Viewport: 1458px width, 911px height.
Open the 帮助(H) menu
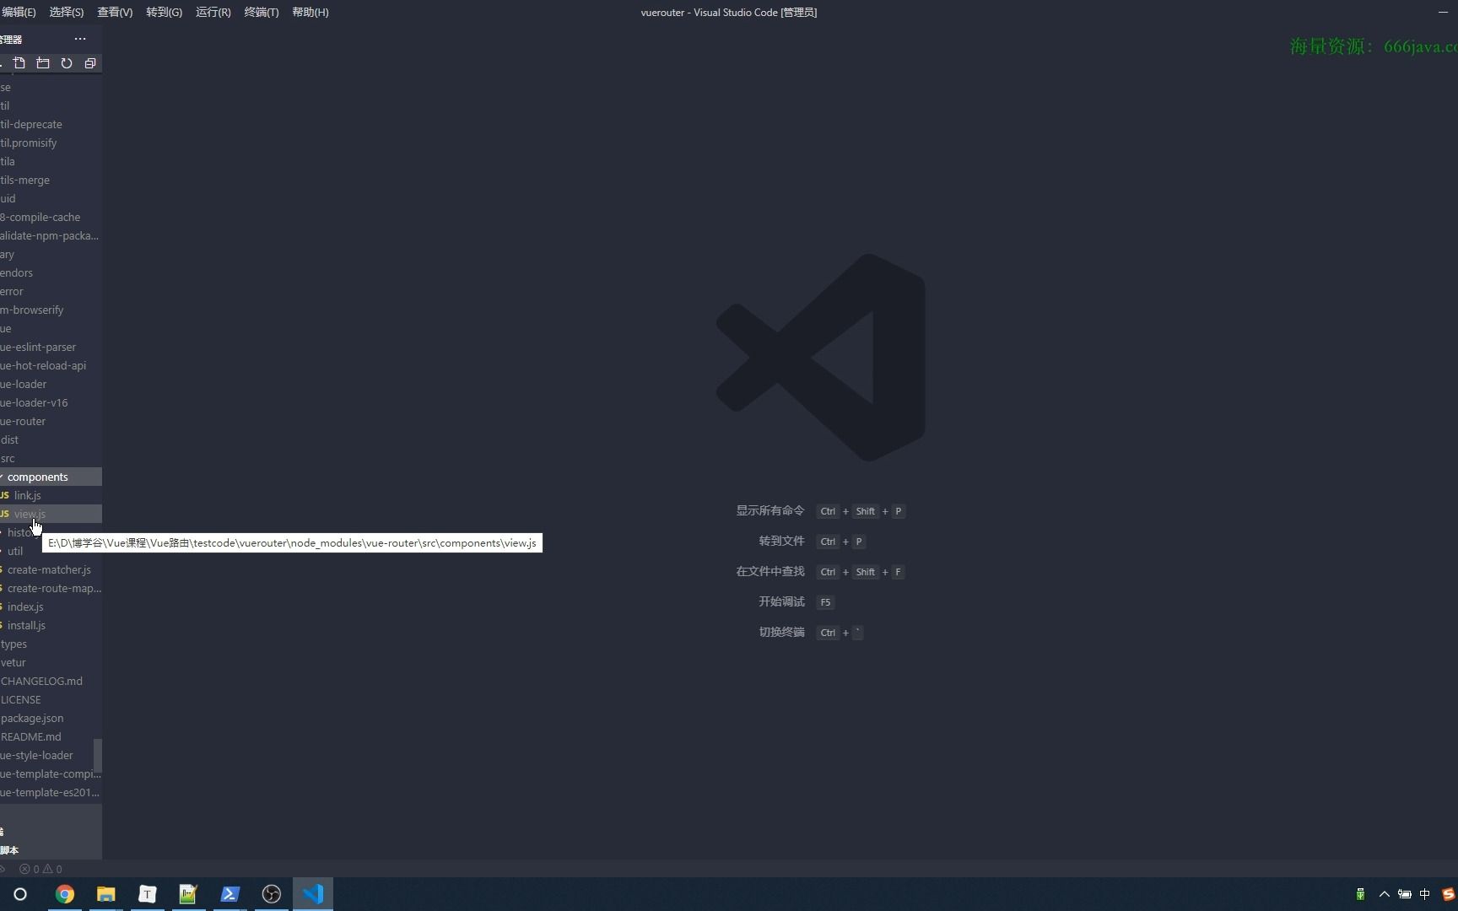coord(310,12)
